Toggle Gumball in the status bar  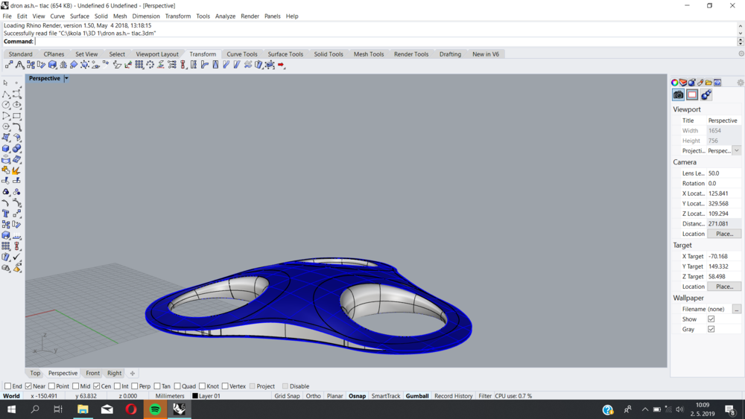pos(416,396)
